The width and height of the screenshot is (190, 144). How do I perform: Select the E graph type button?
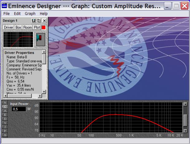pos(5,115)
